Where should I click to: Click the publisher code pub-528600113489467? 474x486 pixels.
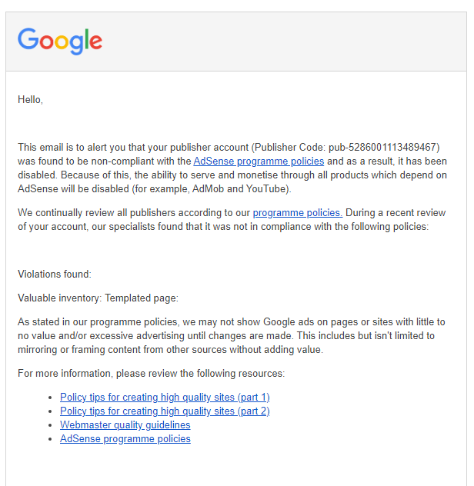click(382, 147)
